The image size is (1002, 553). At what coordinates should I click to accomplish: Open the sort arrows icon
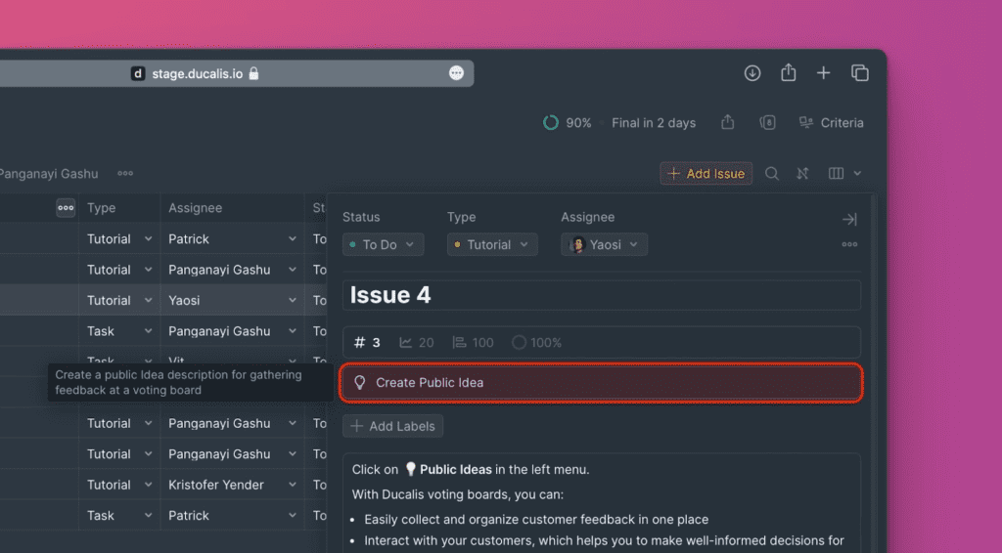[802, 174]
